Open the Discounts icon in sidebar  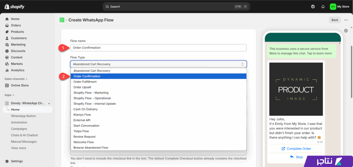7,51
